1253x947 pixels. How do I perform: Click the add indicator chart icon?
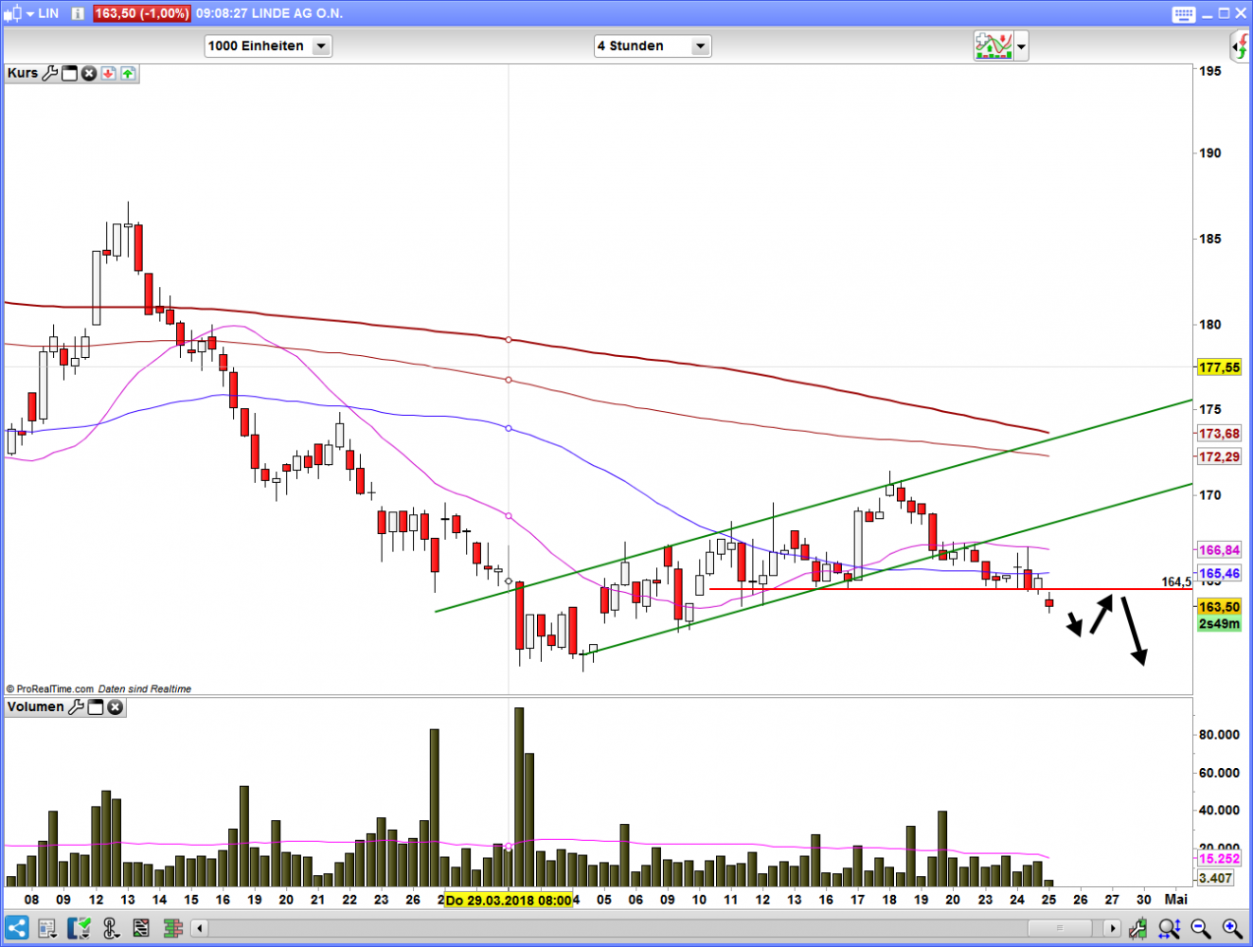tap(993, 45)
